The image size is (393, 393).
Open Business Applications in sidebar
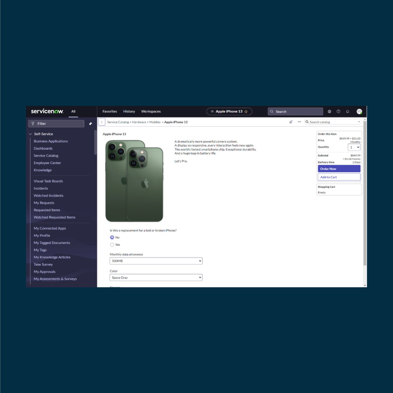[x=51, y=141]
